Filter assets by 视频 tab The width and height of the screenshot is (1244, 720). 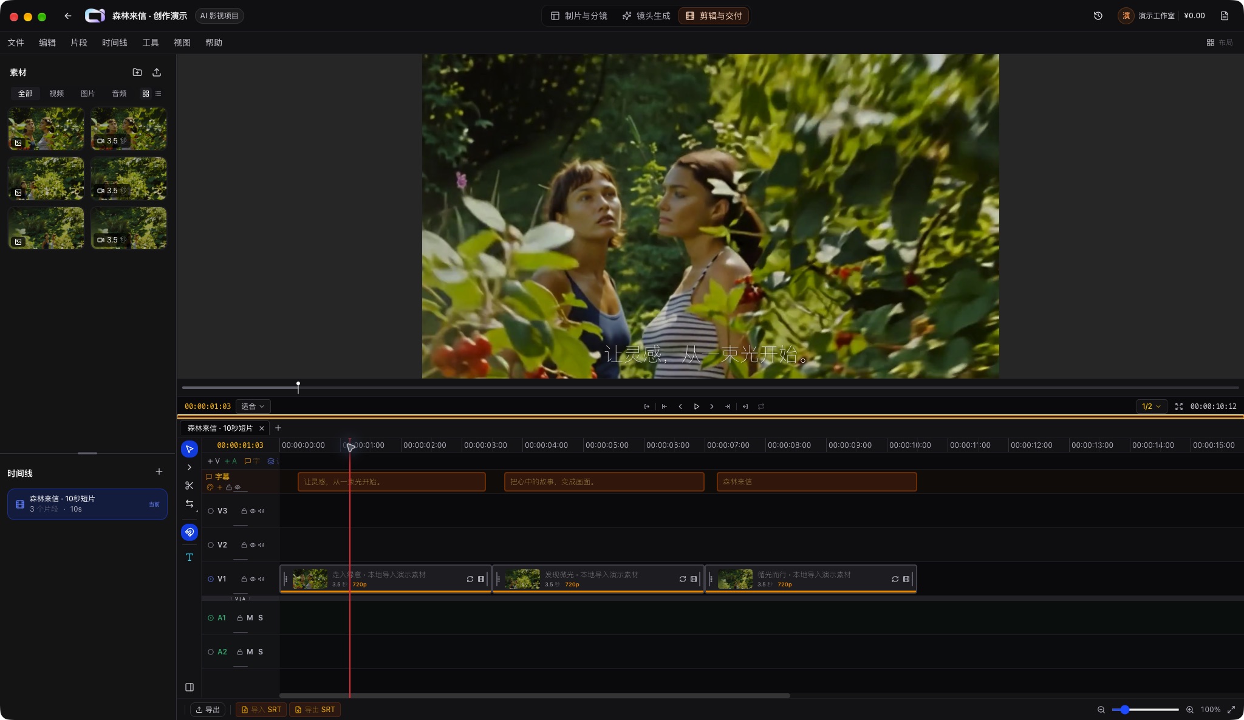click(x=56, y=94)
